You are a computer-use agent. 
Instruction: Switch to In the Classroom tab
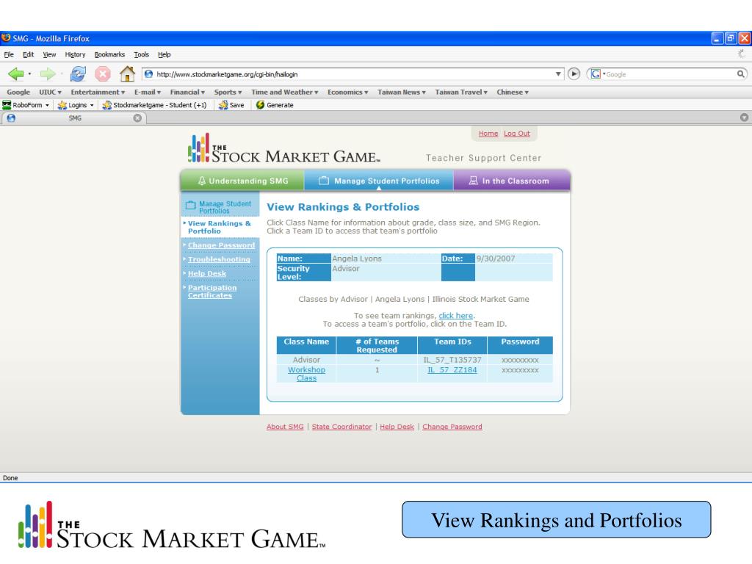click(512, 181)
